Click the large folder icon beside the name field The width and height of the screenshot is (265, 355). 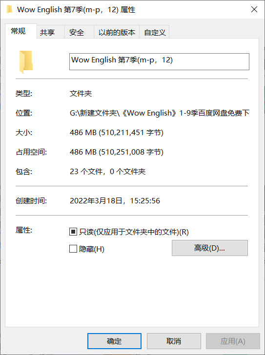(26, 62)
